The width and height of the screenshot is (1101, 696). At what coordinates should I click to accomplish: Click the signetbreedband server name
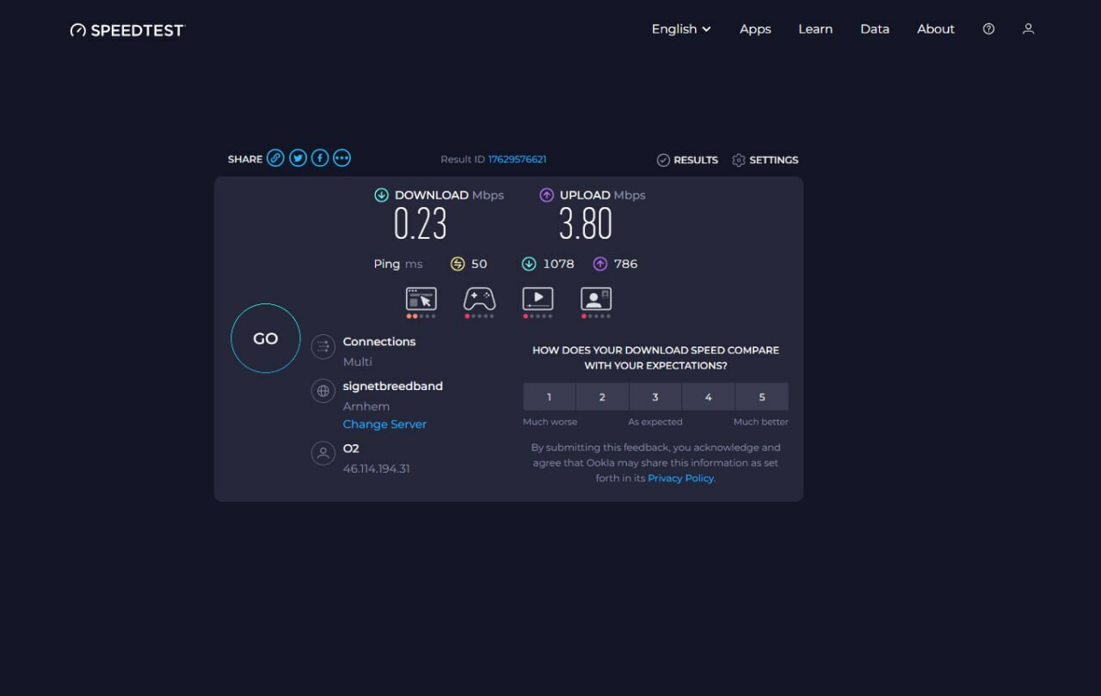[393, 387]
